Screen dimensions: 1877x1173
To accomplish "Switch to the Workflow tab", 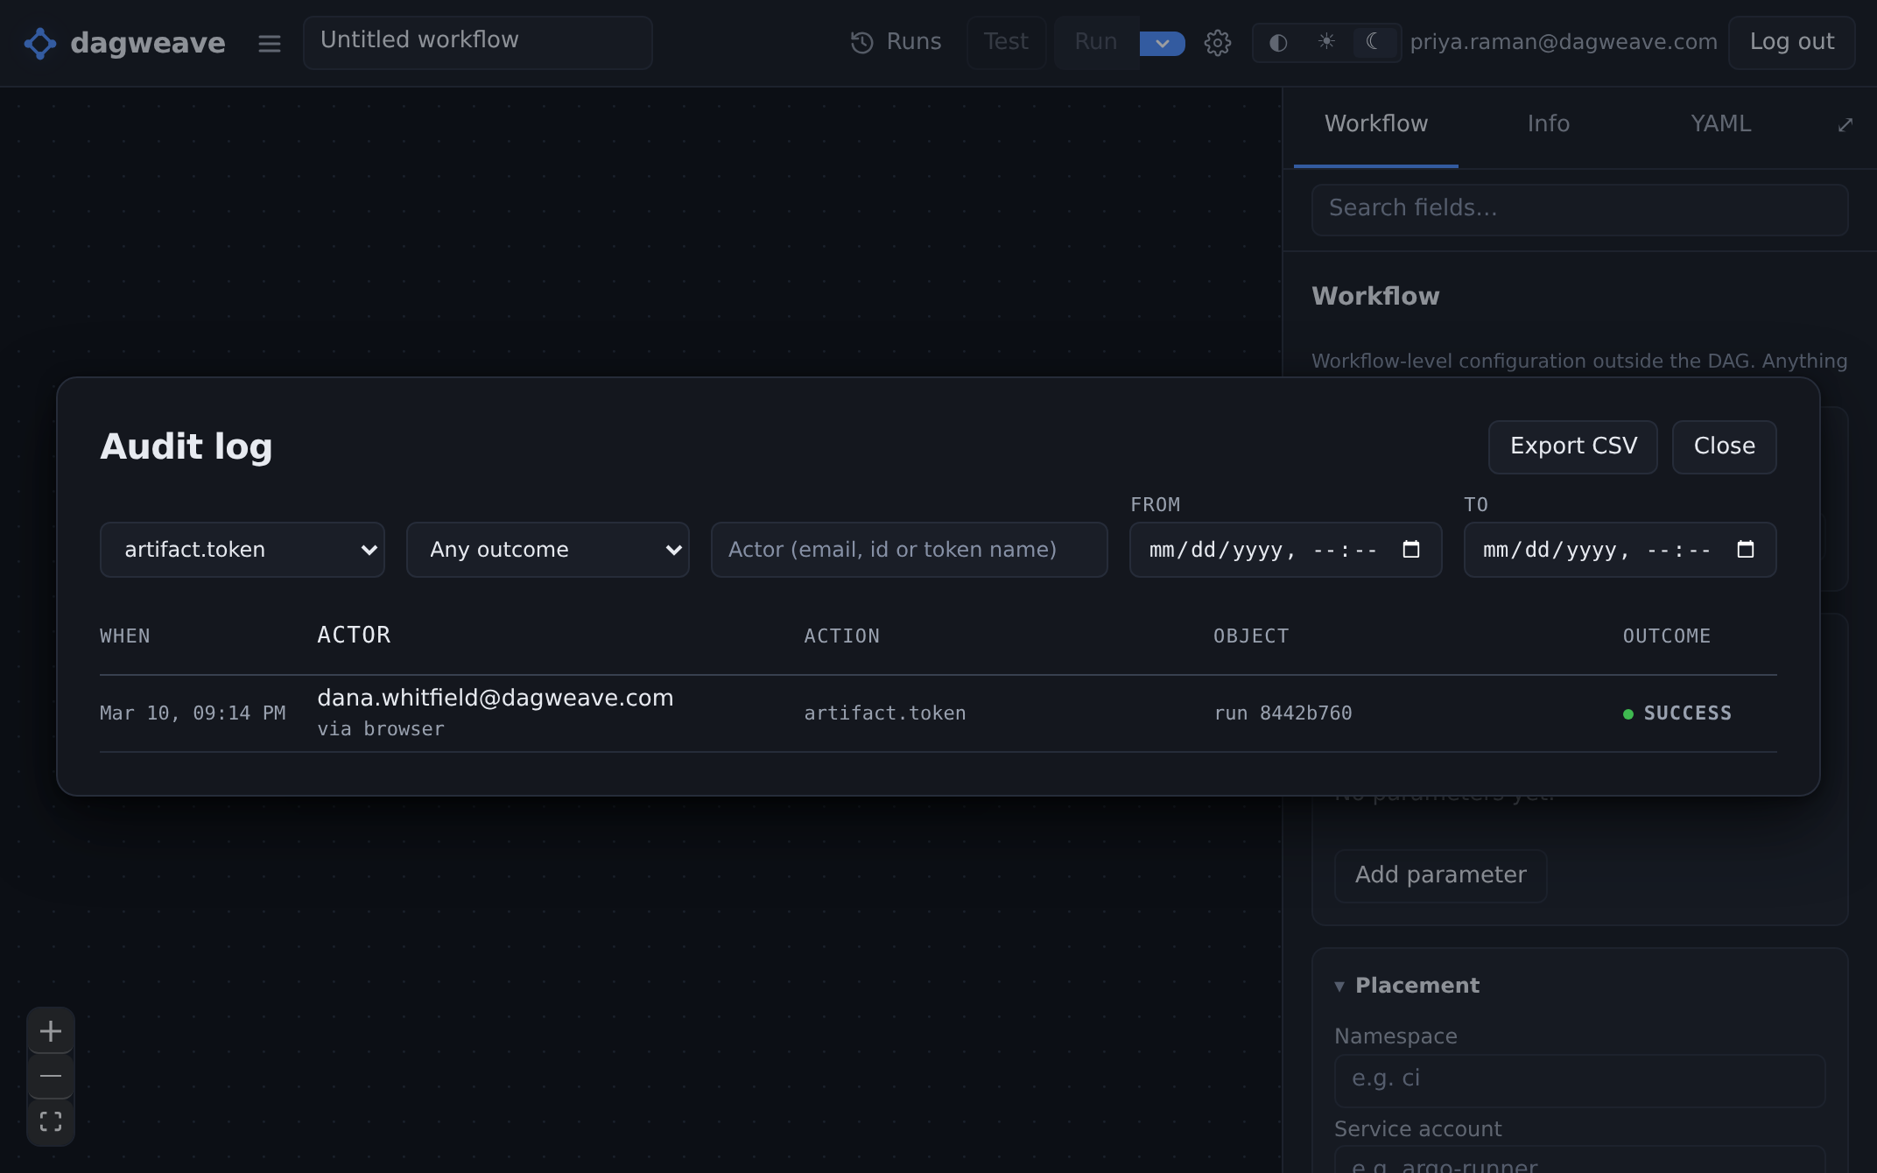I will tap(1376, 124).
